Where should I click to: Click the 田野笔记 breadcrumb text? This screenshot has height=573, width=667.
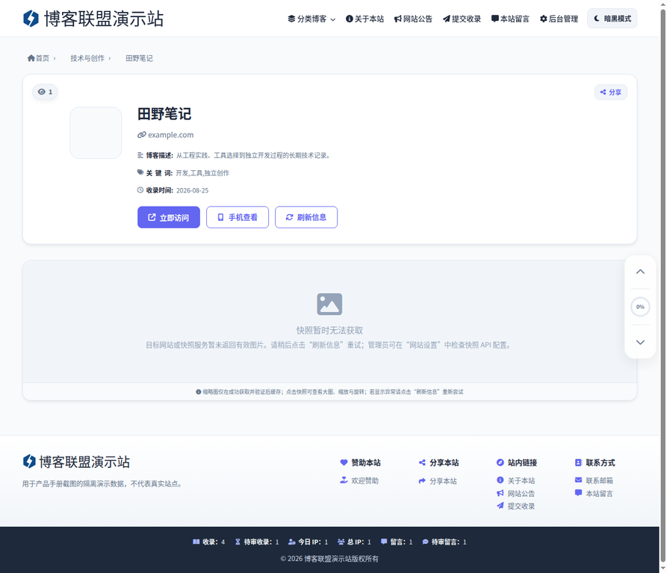tap(139, 58)
